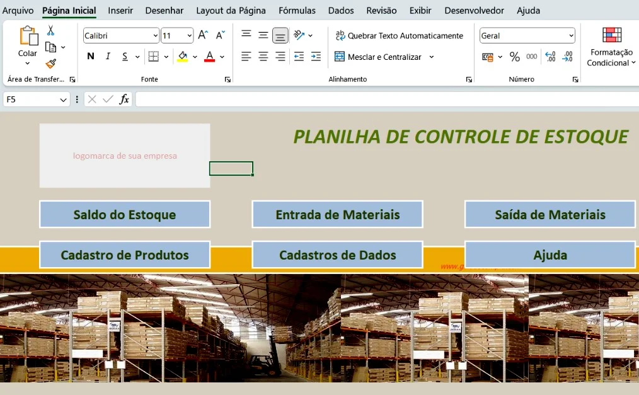Toggle Quebrar Texto Automaticamente wrap text

(398, 36)
